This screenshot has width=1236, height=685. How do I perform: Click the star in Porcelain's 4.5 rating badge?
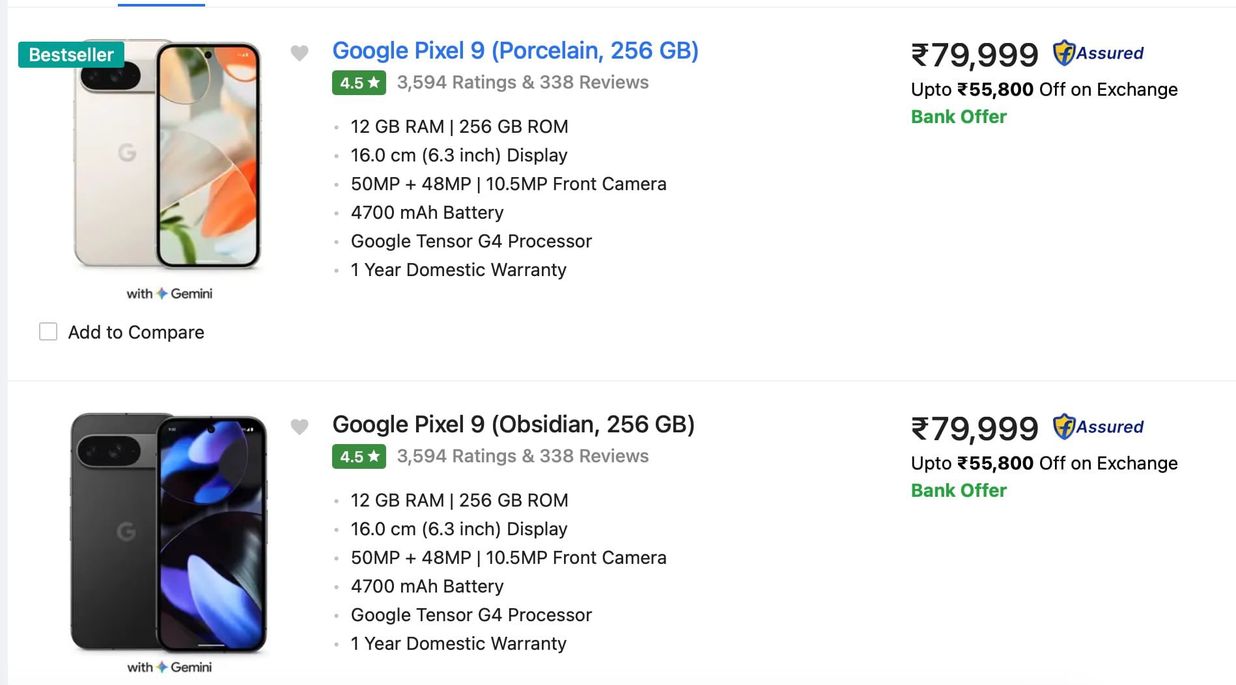pyautogui.click(x=373, y=82)
